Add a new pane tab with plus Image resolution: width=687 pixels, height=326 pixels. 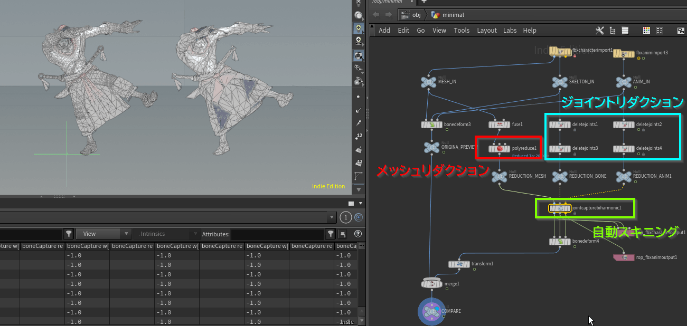[424, 2]
